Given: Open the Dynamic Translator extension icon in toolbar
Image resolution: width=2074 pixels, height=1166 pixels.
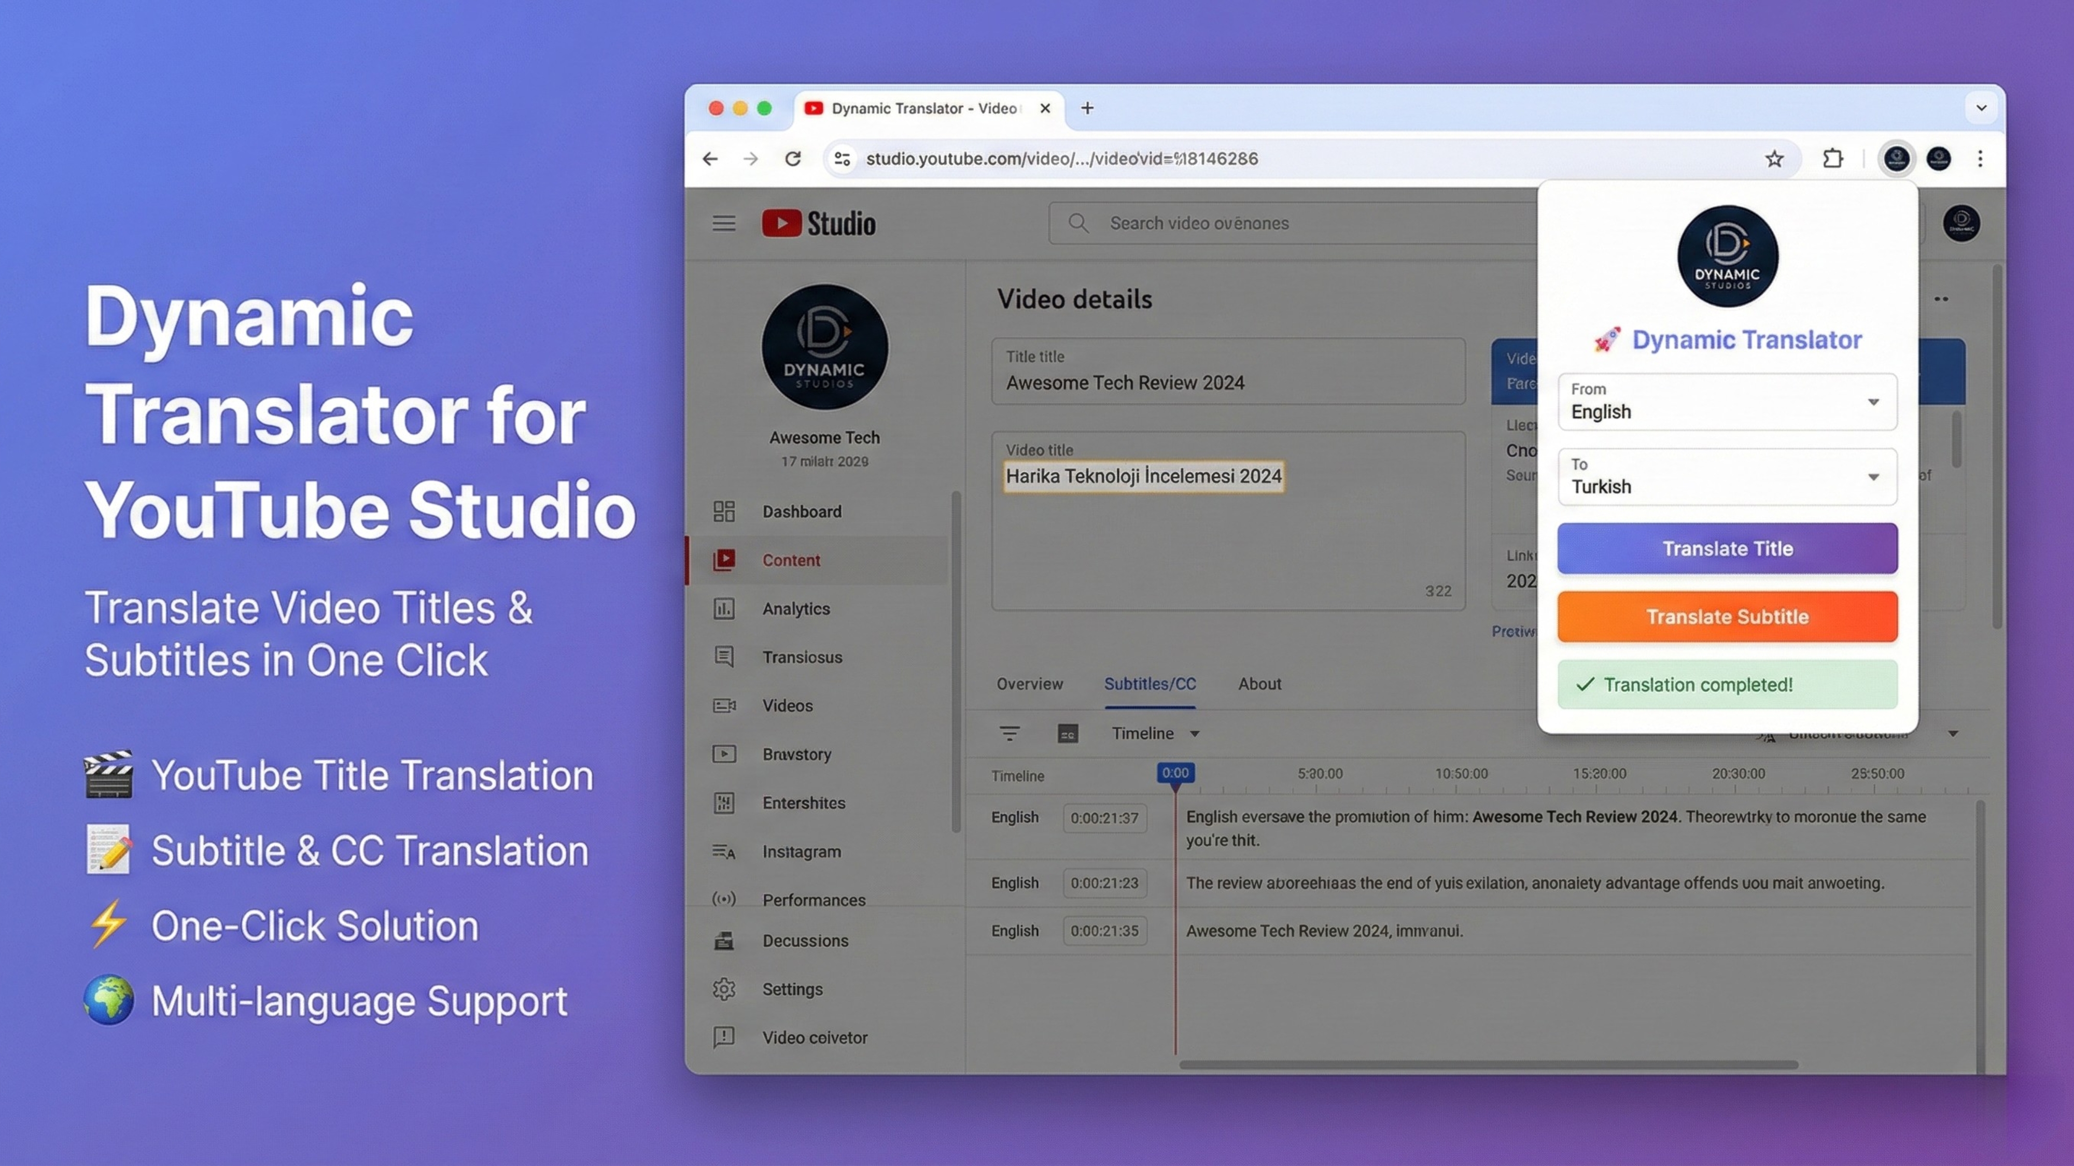Looking at the screenshot, I should click(x=1897, y=159).
